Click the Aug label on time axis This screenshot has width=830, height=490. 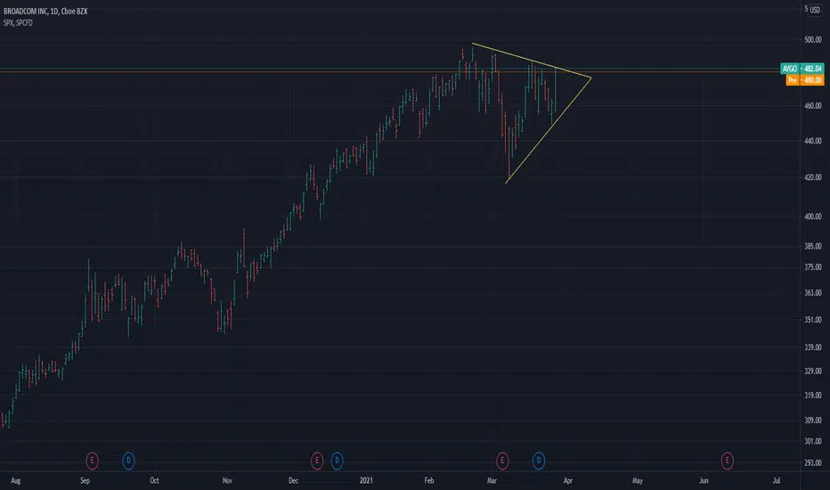click(x=15, y=480)
